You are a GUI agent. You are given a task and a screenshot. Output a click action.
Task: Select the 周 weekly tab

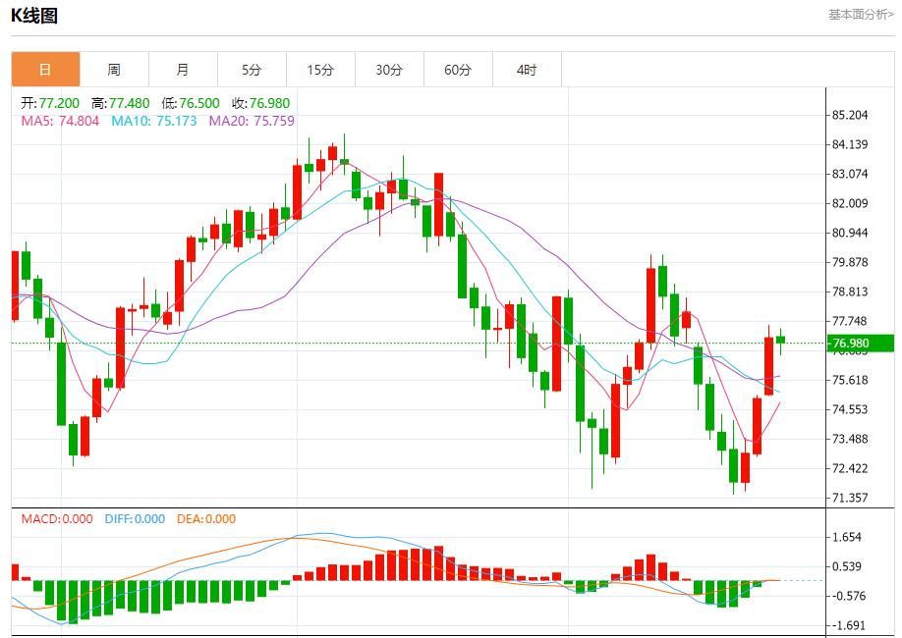tap(114, 70)
